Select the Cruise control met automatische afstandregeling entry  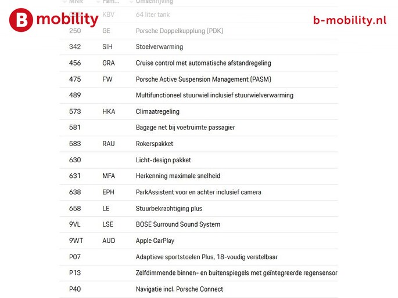203,63
